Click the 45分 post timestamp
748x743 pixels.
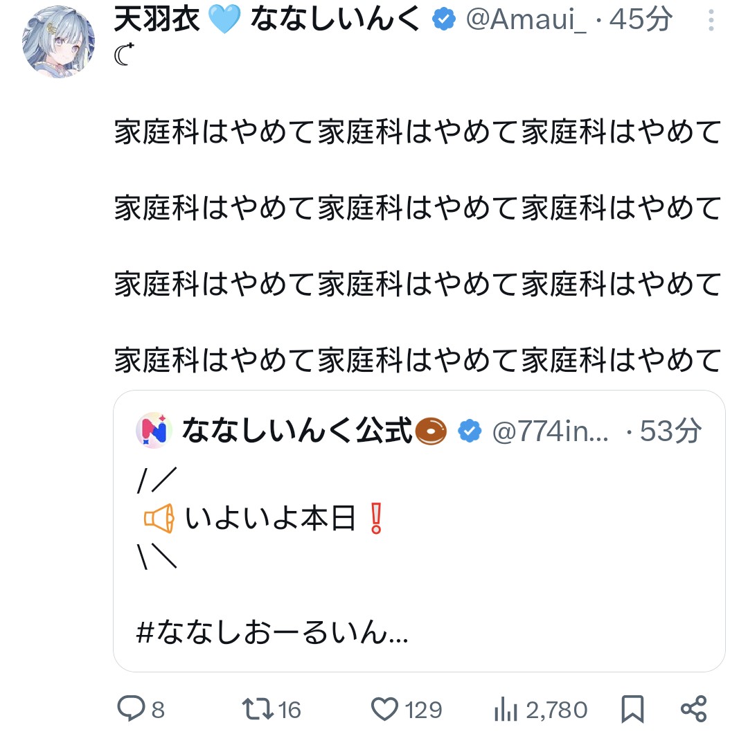pos(641,20)
